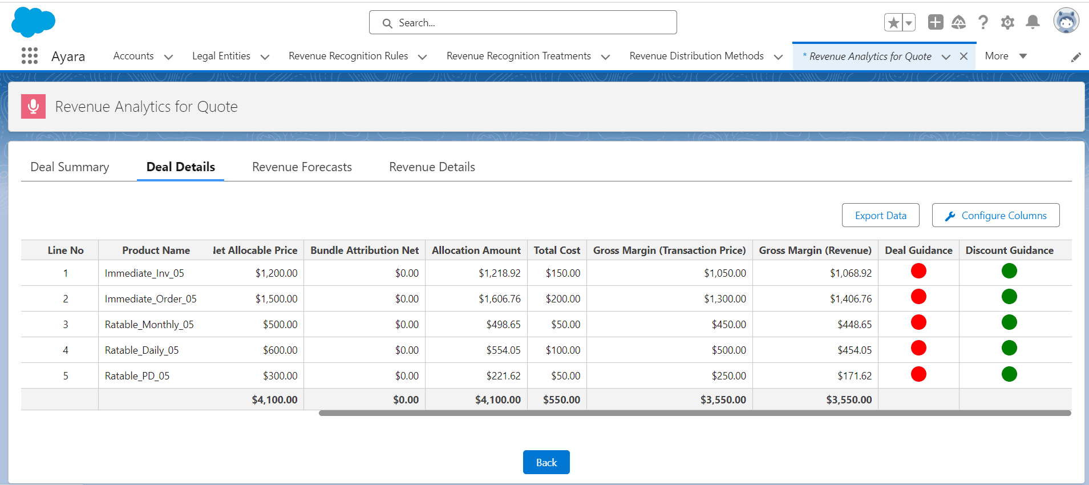Viewport: 1089px width, 485px height.
Task: Click the Favorites star icon
Action: pos(893,23)
